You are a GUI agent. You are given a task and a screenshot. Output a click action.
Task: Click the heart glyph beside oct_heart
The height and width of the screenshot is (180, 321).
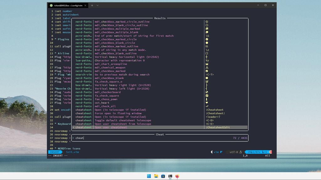(x=206, y=102)
